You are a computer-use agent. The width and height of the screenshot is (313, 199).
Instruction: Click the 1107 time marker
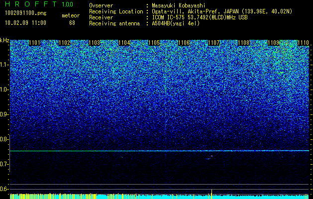point(214,43)
